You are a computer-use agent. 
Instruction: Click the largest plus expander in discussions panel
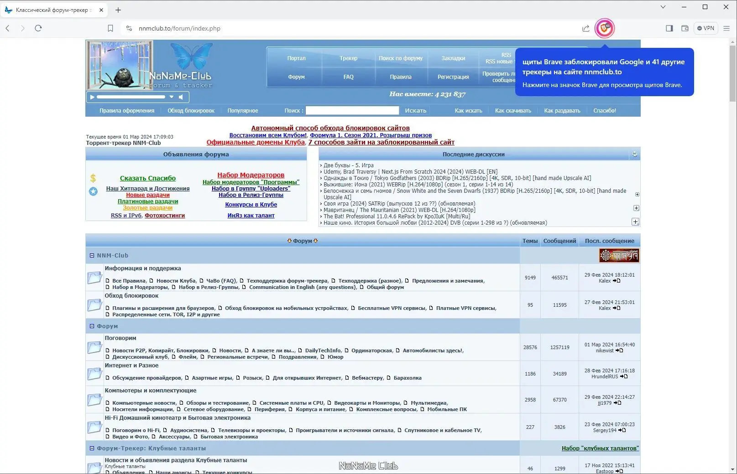click(x=635, y=222)
